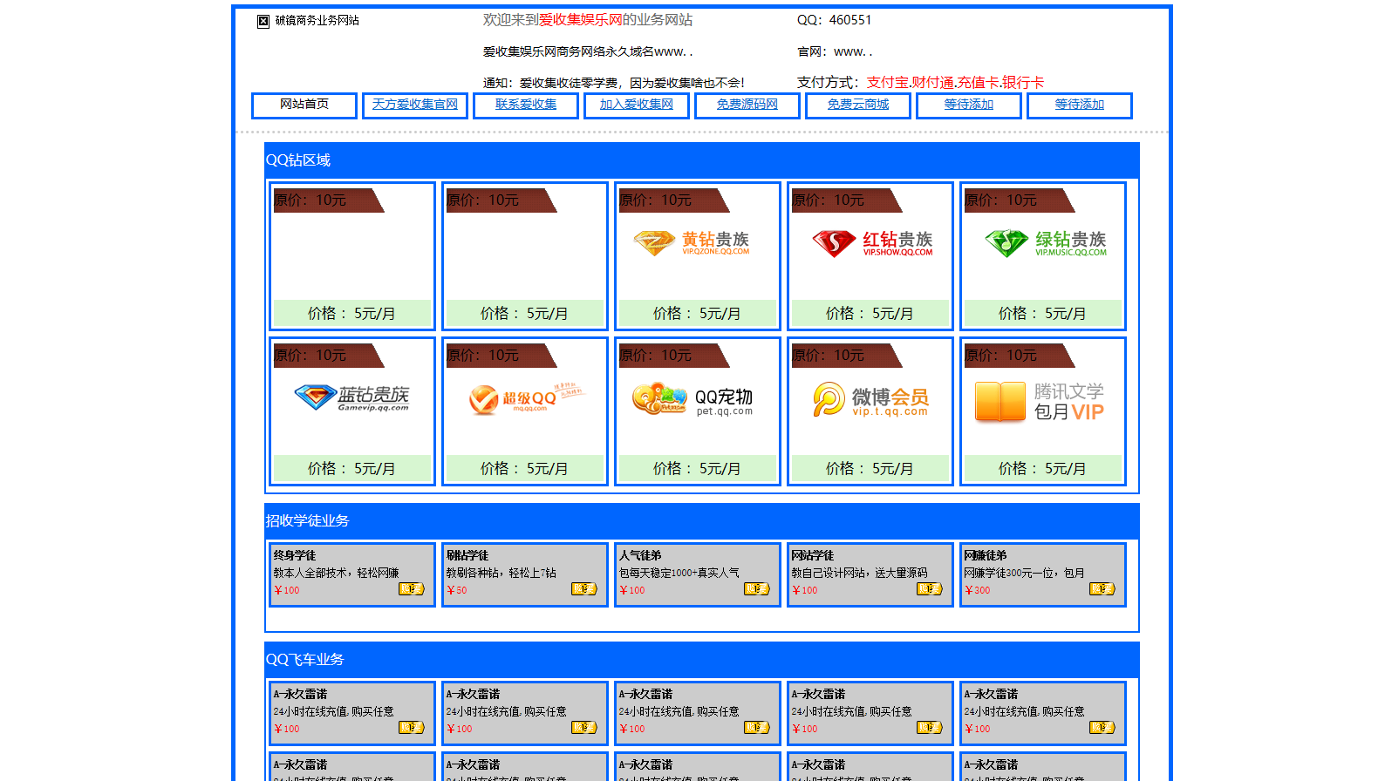Click the 加入爱收集网 link

tap(637, 105)
